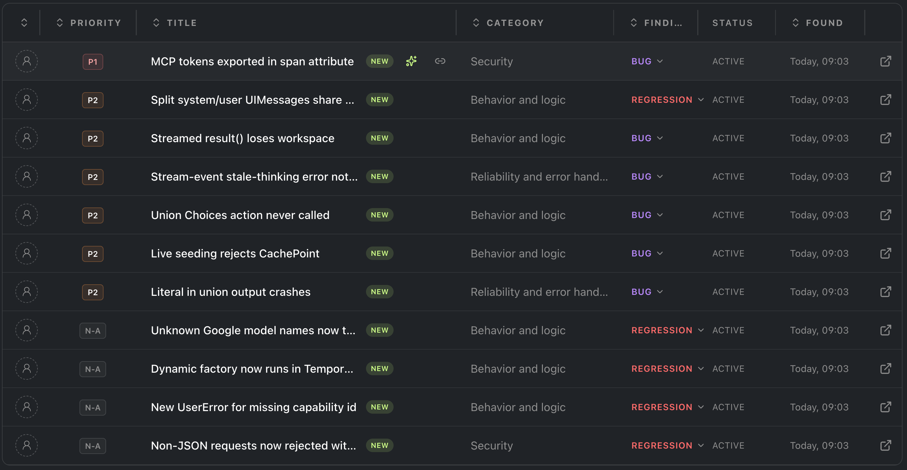Viewport: 907px width, 470px height.
Task: Open 'Union Choices action never called' finding
Action: click(240, 215)
